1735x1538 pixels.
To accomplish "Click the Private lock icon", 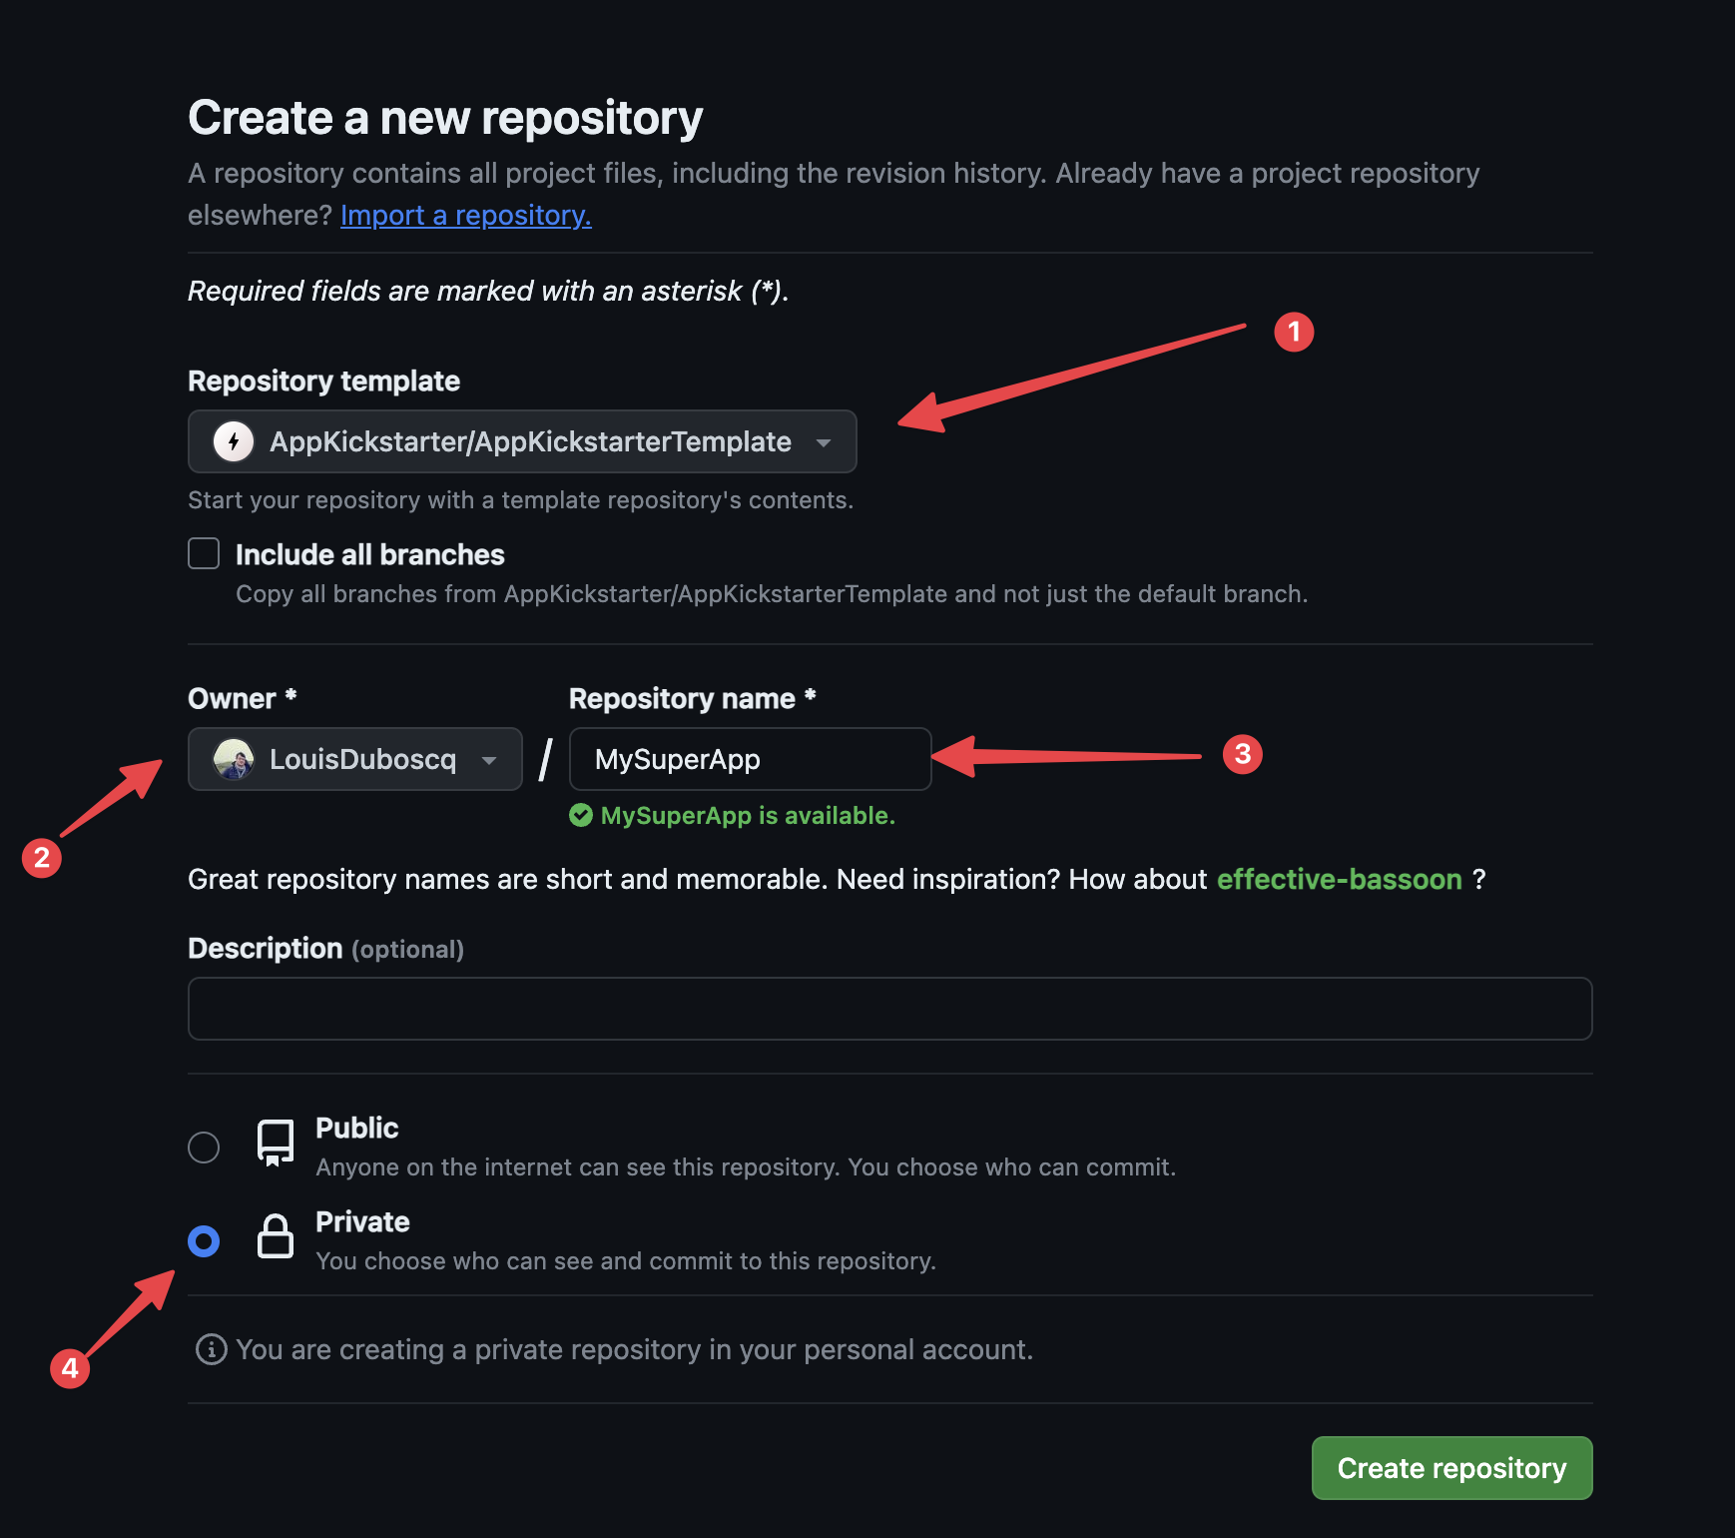I will 276,1236.
